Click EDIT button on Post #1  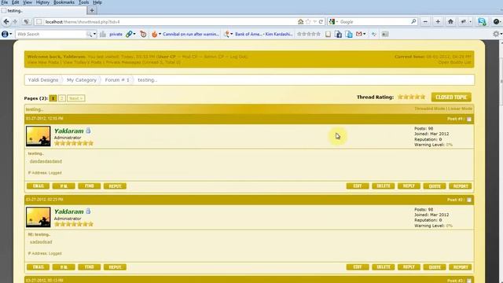click(x=358, y=186)
